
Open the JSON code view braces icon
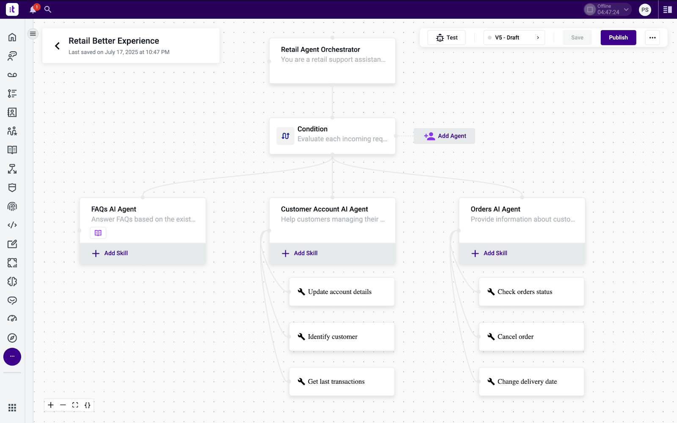point(88,405)
